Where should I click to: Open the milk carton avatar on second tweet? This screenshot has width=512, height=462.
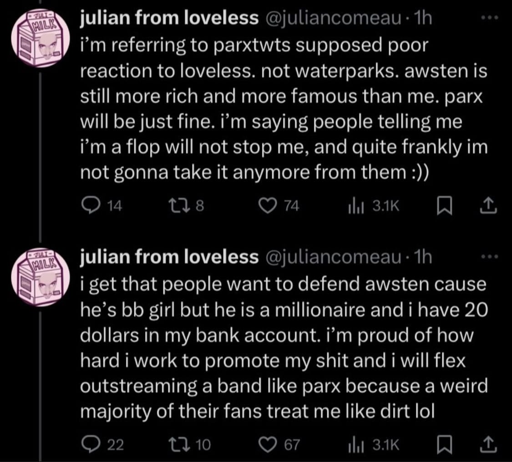click(x=40, y=277)
